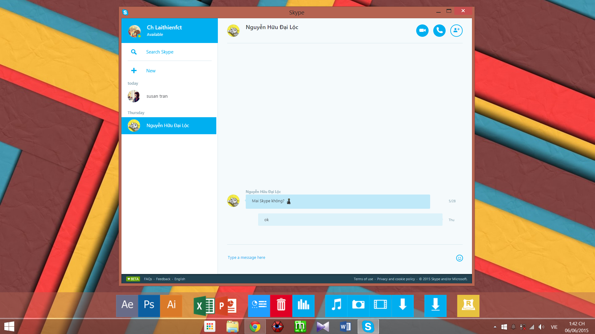Click the Search Skype magnifier icon
This screenshot has height=334, width=595.
tap(134, 52)
